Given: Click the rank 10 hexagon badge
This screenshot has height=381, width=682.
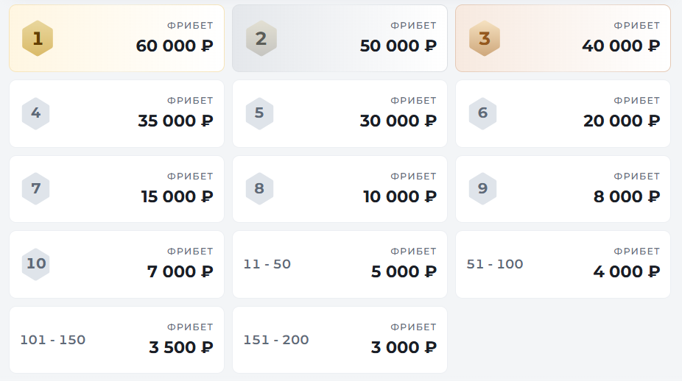Looking at the screenshot, I should point(36,263).
